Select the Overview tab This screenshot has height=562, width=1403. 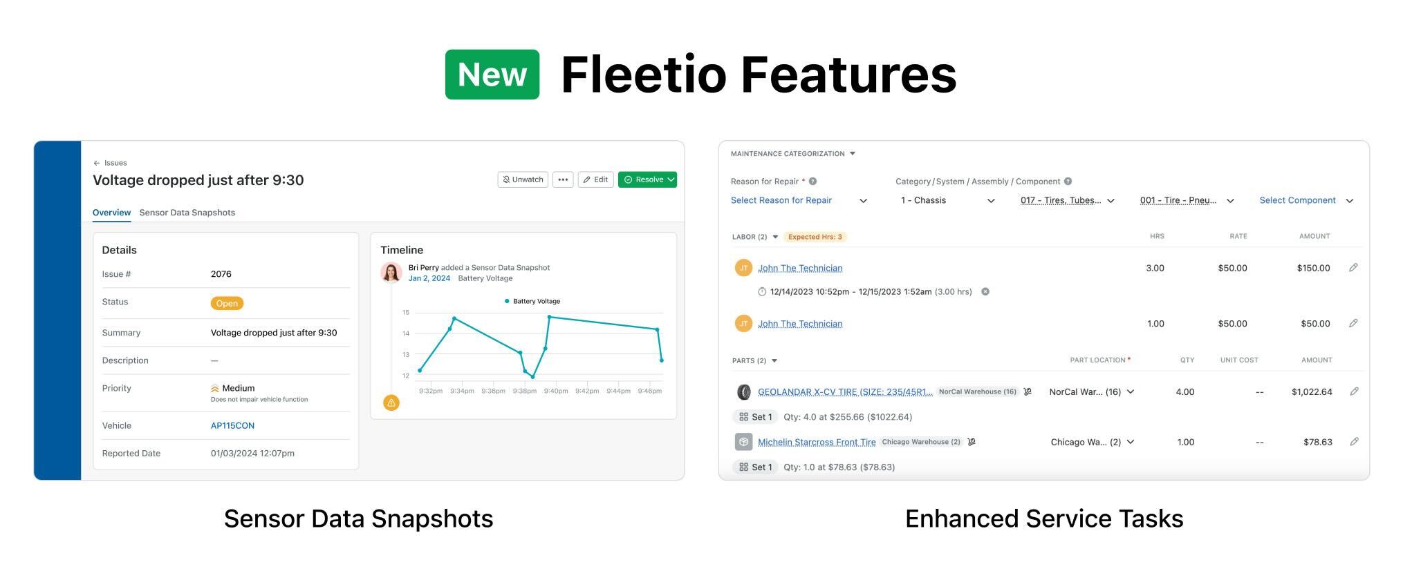(111, 213)
